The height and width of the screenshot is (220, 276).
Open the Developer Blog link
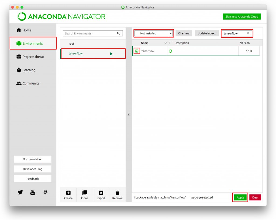tap(33, 169)
